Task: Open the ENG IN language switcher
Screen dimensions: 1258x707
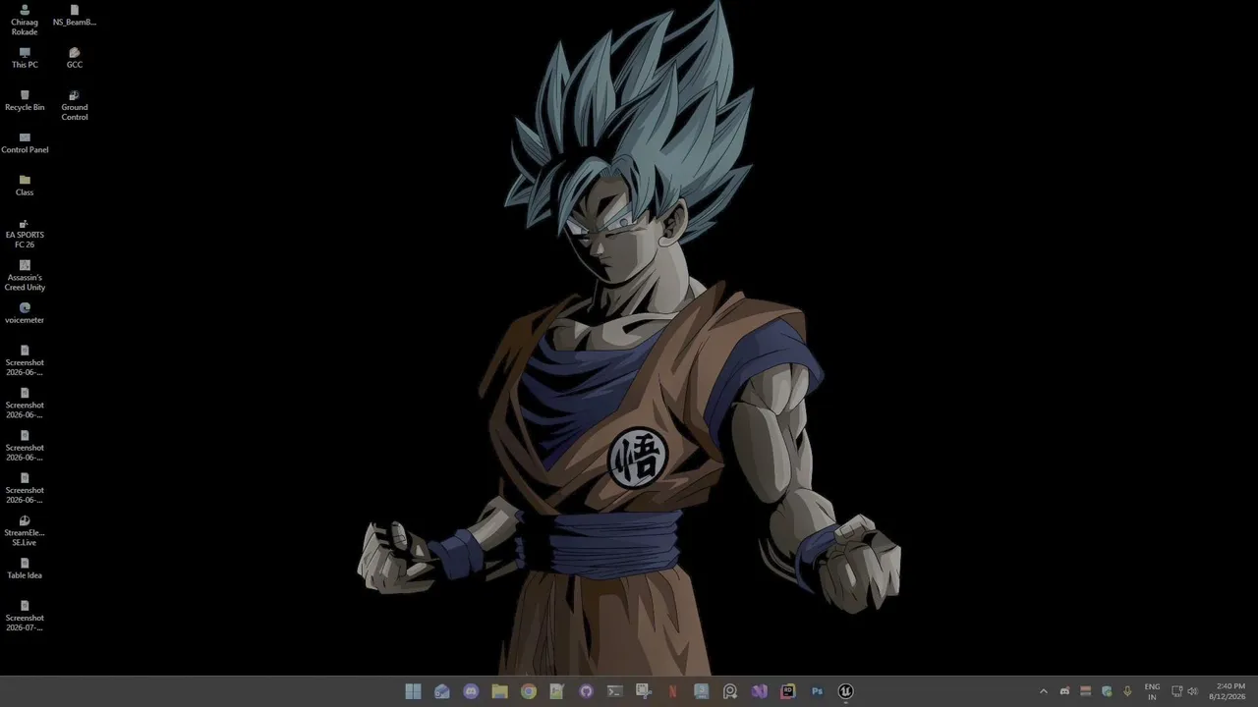Action: pos(1152,691)
